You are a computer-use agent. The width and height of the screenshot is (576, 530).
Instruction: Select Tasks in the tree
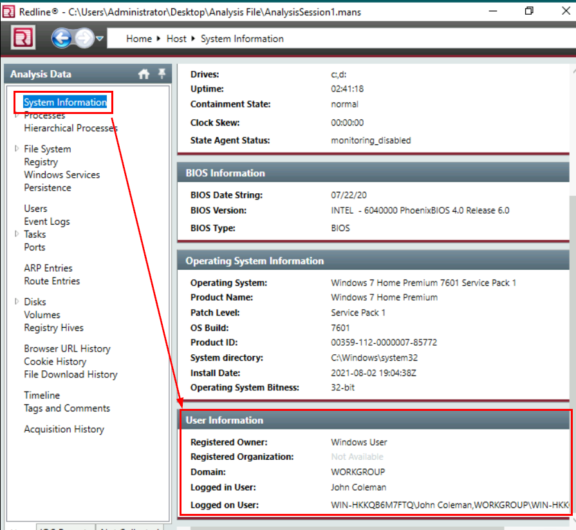(x=35, y=234)
